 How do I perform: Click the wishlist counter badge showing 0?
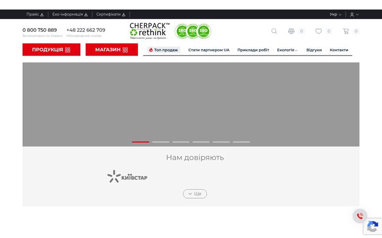coord(329,31)
